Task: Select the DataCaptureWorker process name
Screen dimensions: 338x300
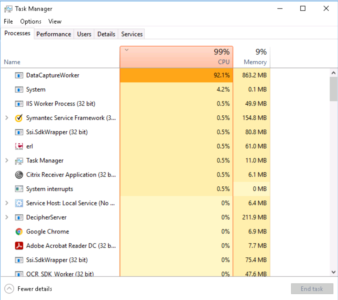Action: tap(52, 76)
